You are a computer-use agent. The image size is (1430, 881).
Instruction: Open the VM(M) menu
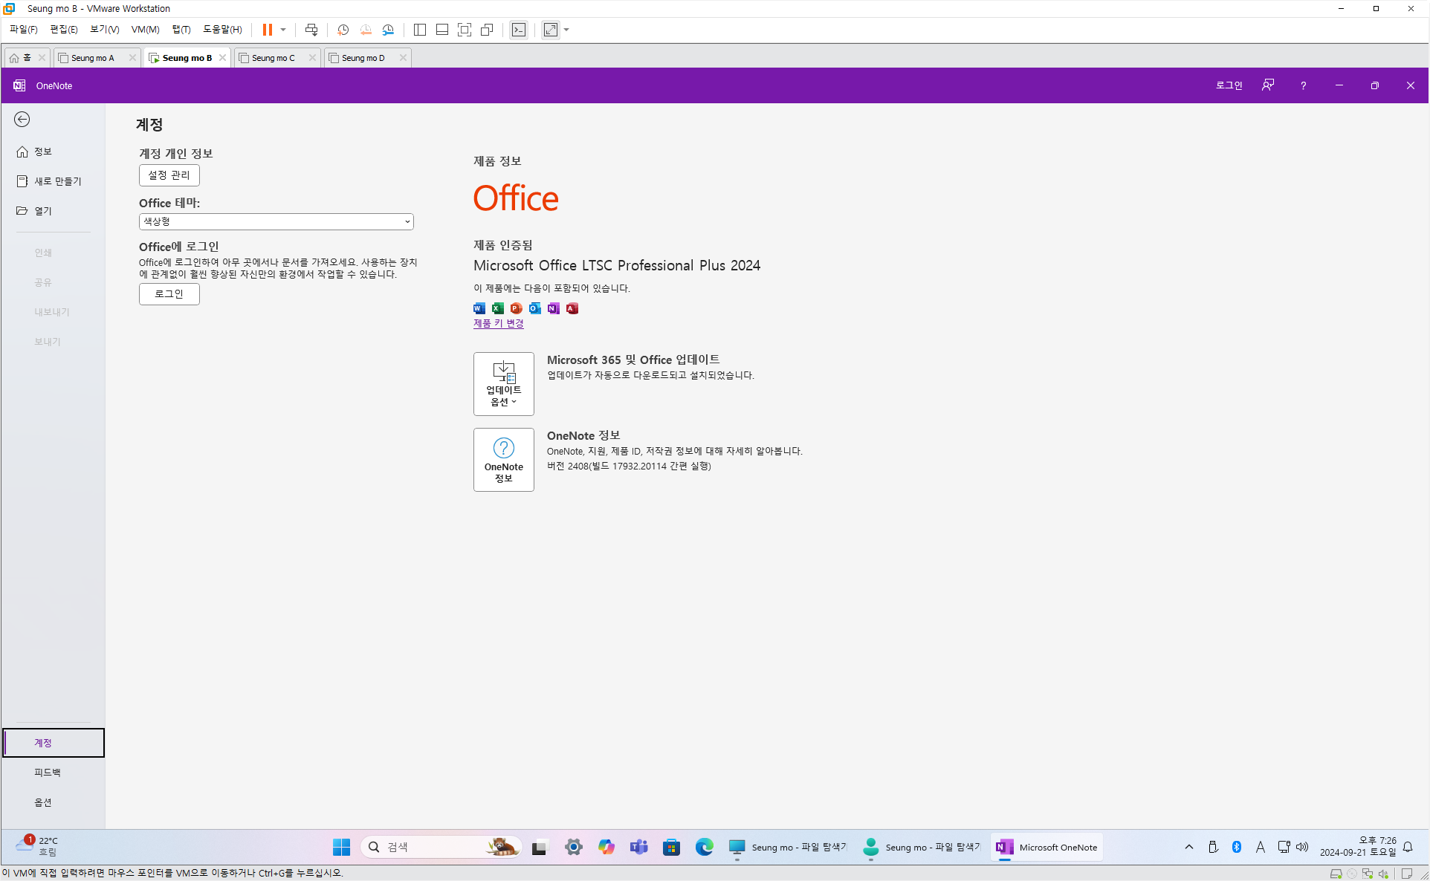pyautogui.click(x=145, y=30)
